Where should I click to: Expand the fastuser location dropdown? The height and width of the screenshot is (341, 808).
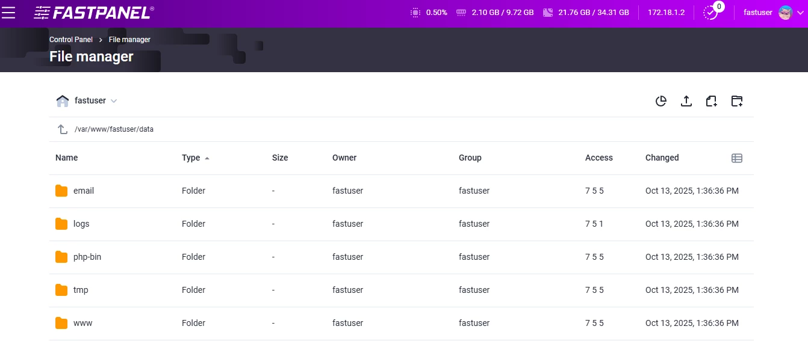[x=114, y=101]
